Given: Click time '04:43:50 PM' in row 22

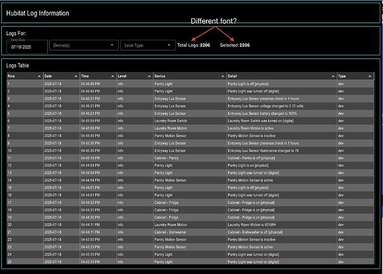Looking at the screenshot, I should pyautogui.click(x=90, y=240).
